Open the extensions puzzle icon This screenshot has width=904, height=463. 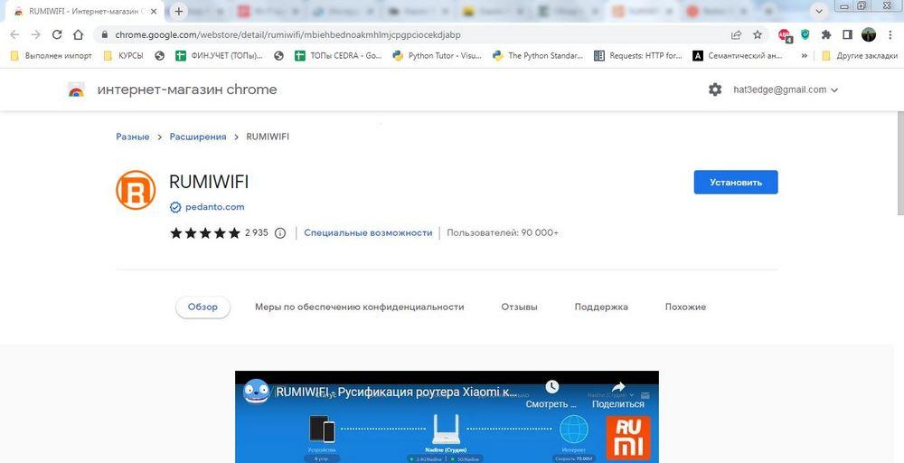(x=826, y=34)
